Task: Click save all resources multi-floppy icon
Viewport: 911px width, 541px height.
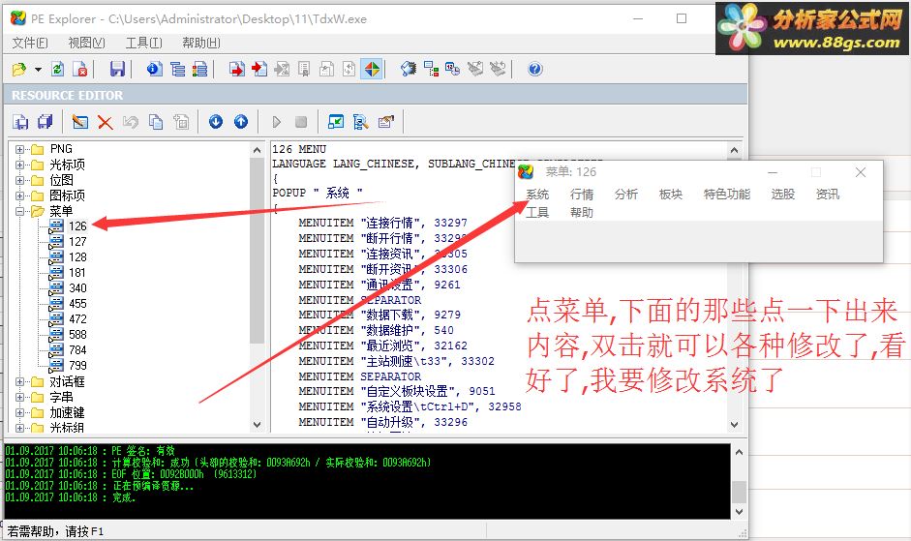Action: pos(46,122)
